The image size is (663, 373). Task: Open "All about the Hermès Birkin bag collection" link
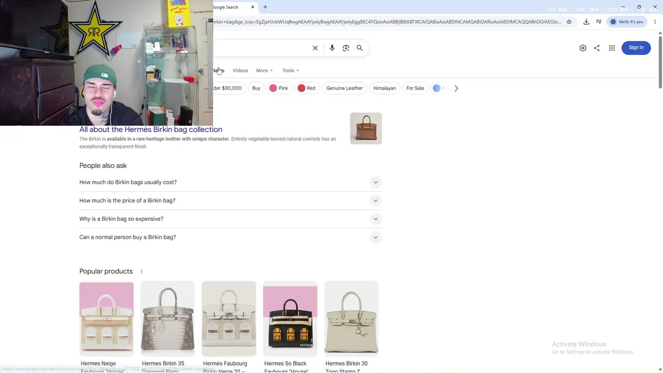tap(151, 130)
